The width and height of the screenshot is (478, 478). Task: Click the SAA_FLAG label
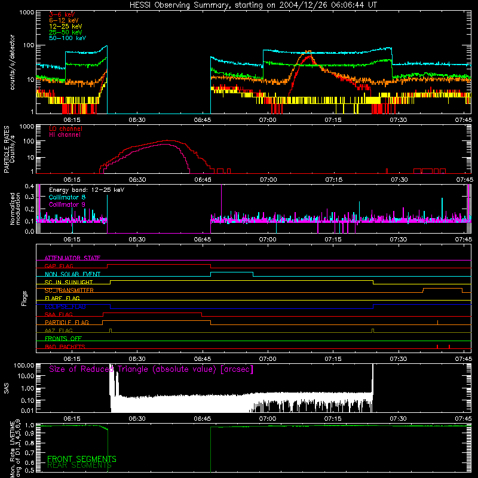(x=59, y=314)
